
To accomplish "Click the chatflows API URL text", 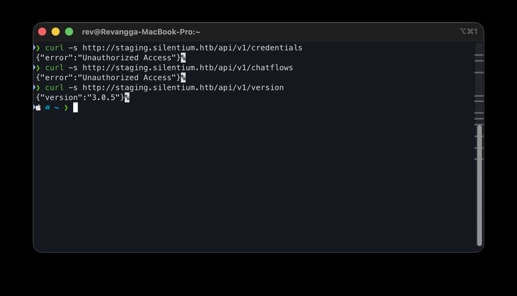I will 188,67.
